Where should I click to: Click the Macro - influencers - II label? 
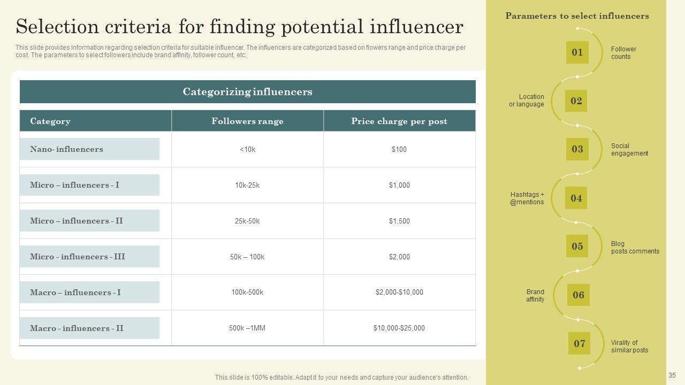pos(89,328)
